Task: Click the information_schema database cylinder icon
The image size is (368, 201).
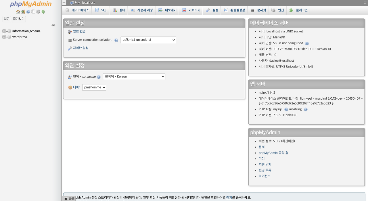Action: pyautogui.click(x=9, y=31)
